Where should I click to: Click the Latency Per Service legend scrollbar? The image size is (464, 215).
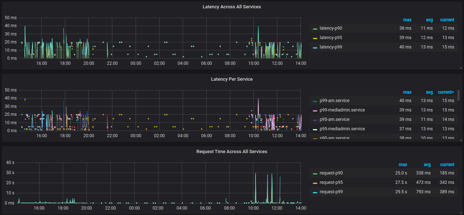point(459,95)
